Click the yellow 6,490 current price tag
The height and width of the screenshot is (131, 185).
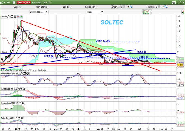[x=180, y=65]
